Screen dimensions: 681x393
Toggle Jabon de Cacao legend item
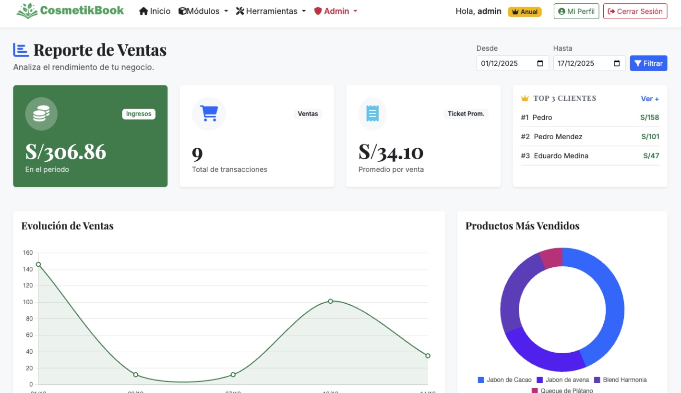point(504,380)
